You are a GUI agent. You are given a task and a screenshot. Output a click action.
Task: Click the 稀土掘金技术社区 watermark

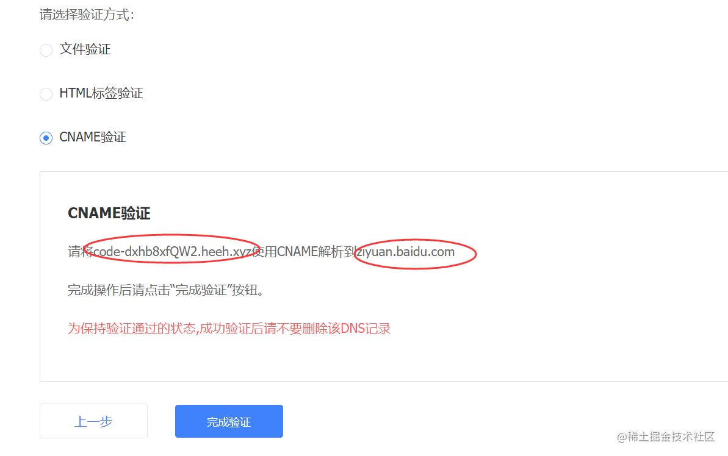point(666,436)
